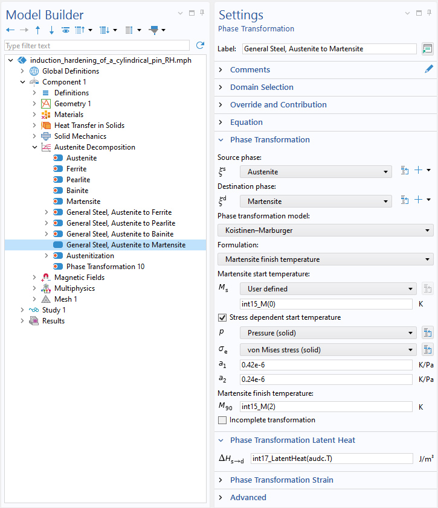Screen dimensions: 438x508
Task: Open the Phase transformation model dropdown
Action: coord(325,230)
